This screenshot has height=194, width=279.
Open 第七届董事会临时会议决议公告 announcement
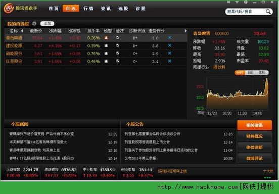[x=152, y=134]
